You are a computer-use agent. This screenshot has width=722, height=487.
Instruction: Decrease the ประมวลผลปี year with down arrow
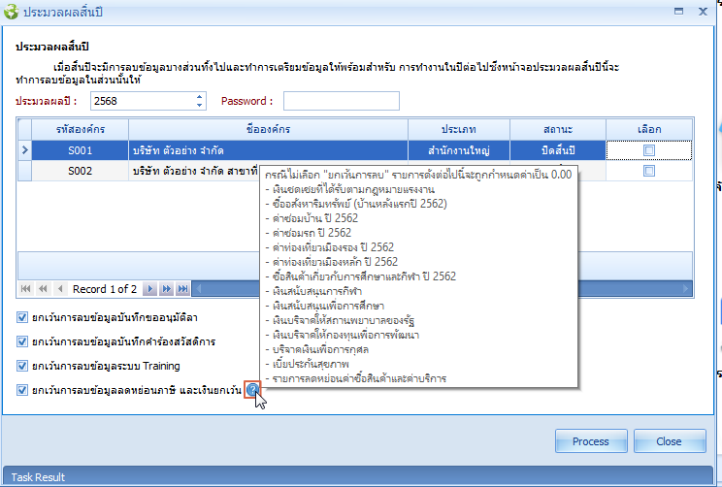pos(200,105)
